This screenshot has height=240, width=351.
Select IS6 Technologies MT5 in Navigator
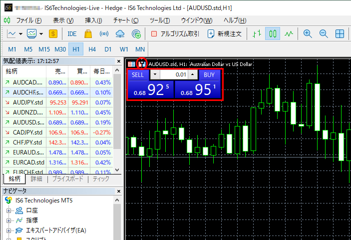44,200
